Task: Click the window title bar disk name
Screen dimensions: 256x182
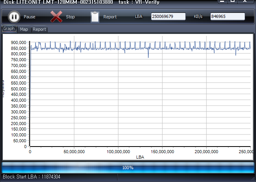Action: pyautogui.click(x=59, y=2)
